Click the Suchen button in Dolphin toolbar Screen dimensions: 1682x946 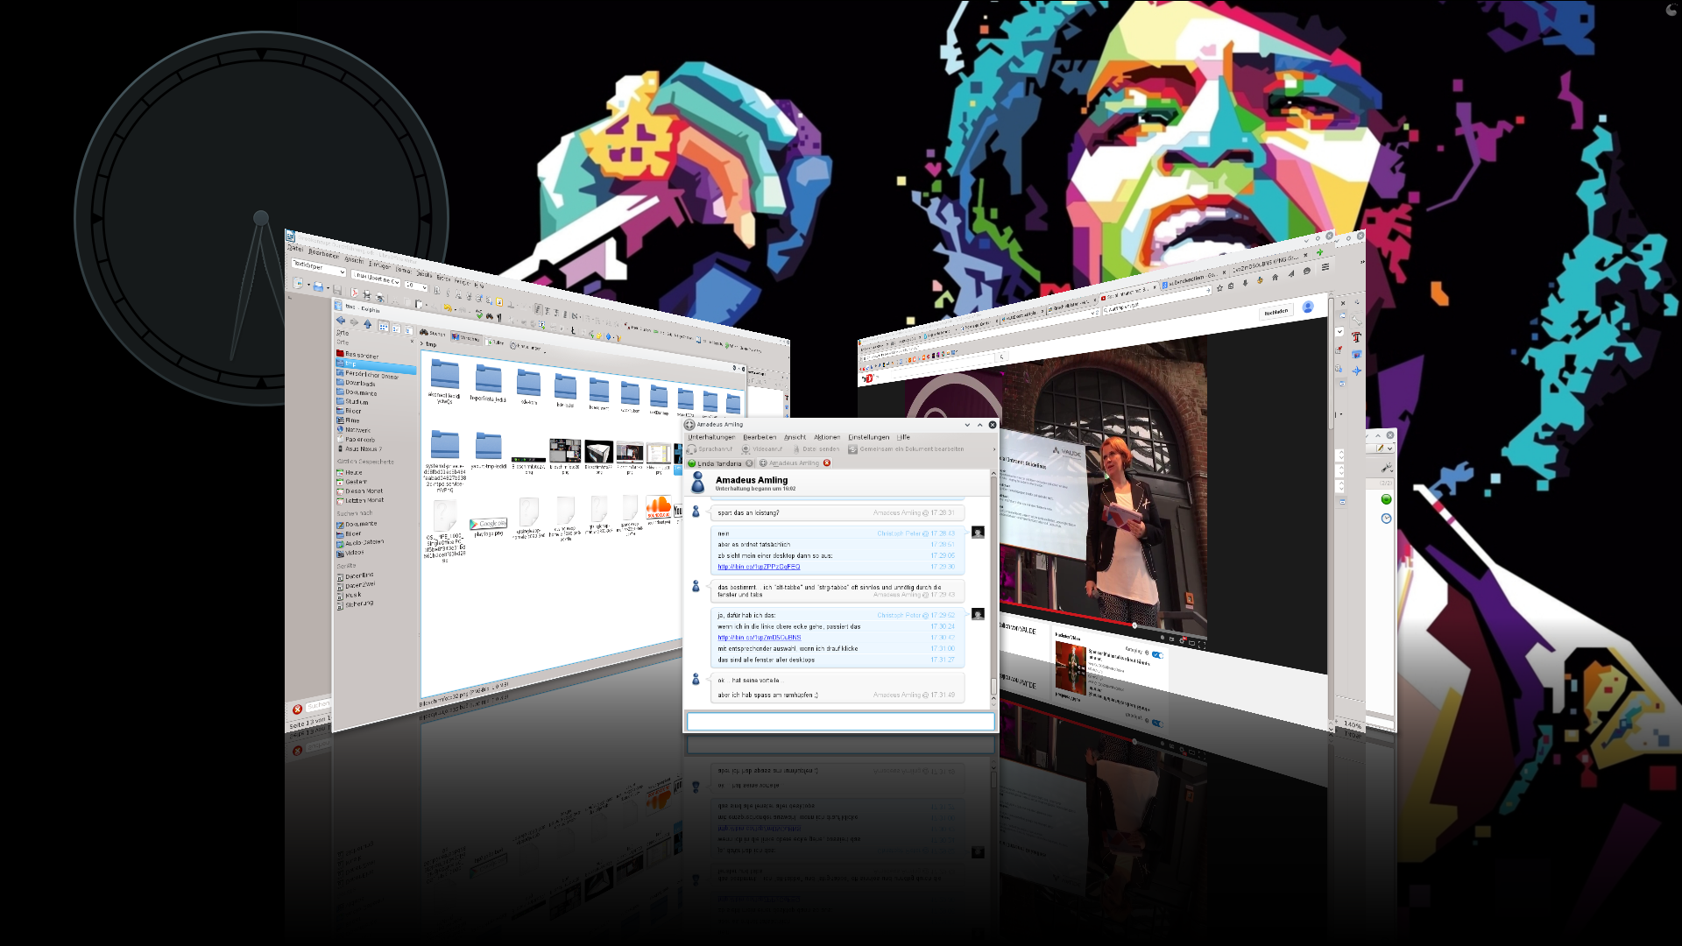coord(433,333)
